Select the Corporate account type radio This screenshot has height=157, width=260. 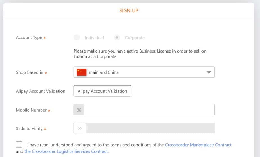click(117, 38)
